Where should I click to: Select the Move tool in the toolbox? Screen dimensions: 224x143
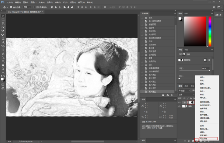click(x=3, y=16)
